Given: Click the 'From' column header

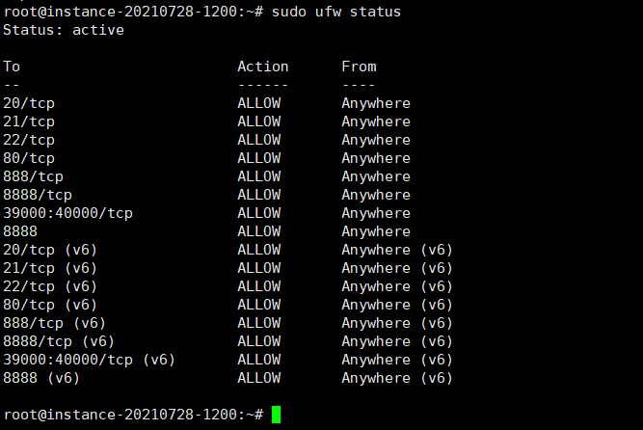Looking at the screenshot, I should pos(359,67).
